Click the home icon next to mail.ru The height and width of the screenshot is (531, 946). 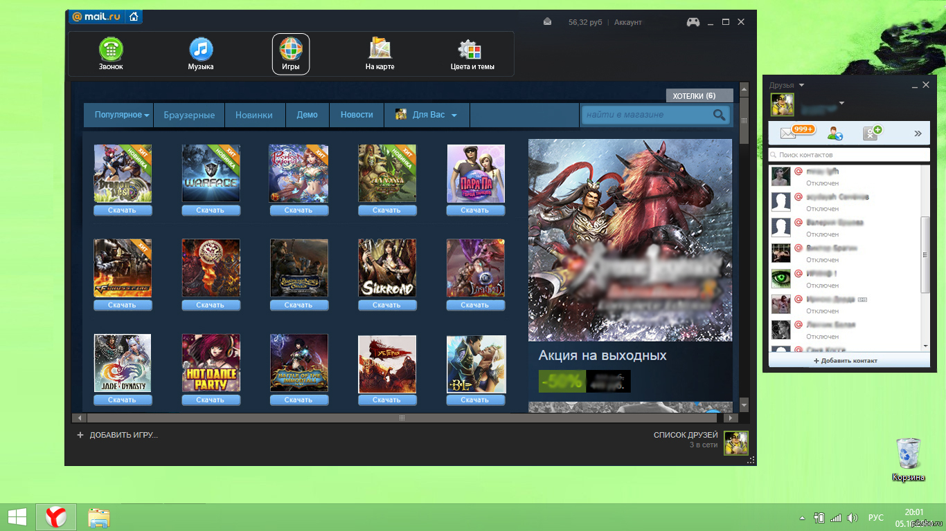(134, 17)
